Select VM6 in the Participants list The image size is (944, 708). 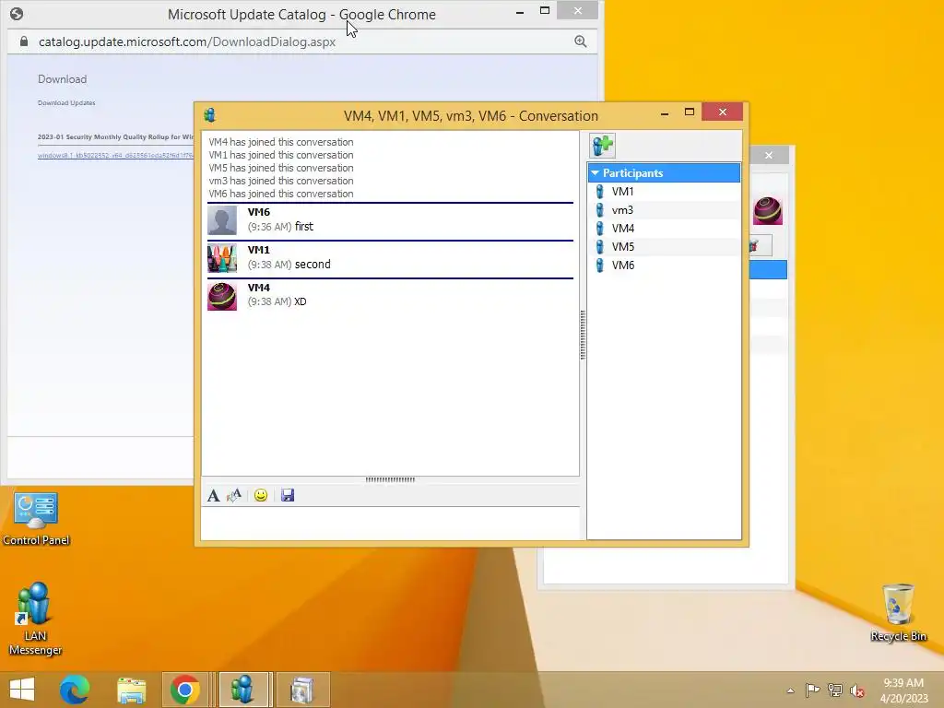(664, 265)
